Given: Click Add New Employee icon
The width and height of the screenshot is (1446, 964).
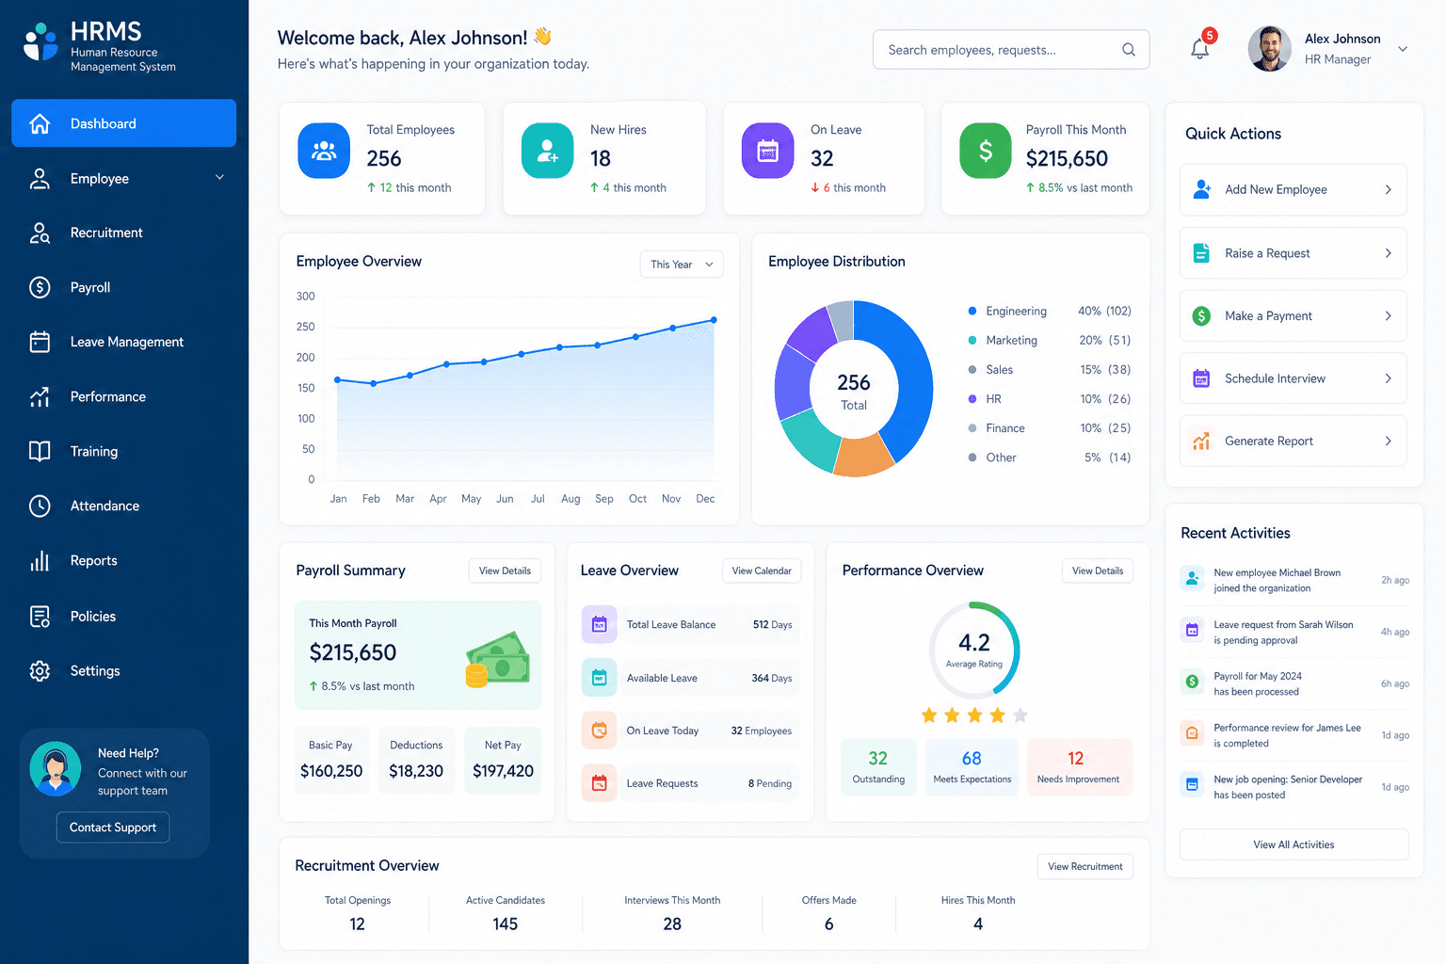Looking at the screenshot, I should click(x=1202, y=189).
